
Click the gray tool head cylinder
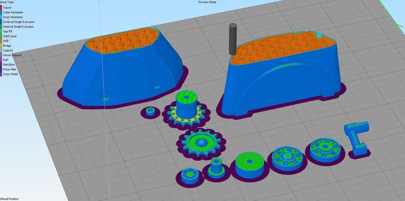point(233,39)
